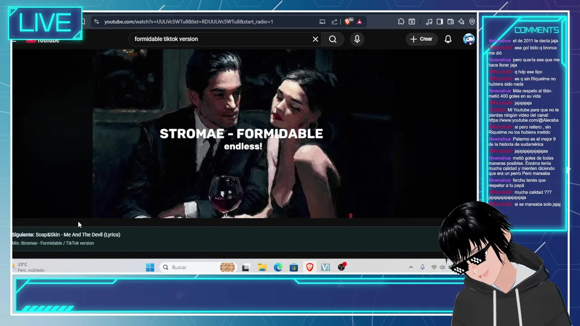Click the taskbar microphone tray icon
Screen dimensions: 580x326
coord(422,267)
